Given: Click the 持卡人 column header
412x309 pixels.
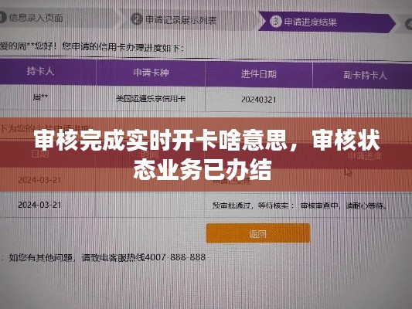Looking at the screenshot, I should 40,71.
